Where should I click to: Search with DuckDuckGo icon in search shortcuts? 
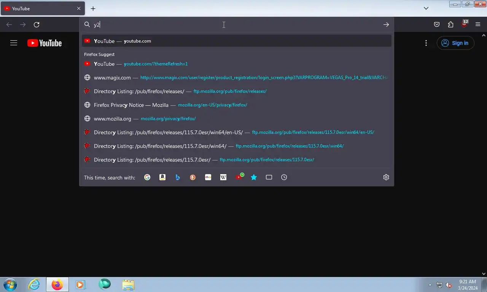pyautogui.click(x=193, y=177)
